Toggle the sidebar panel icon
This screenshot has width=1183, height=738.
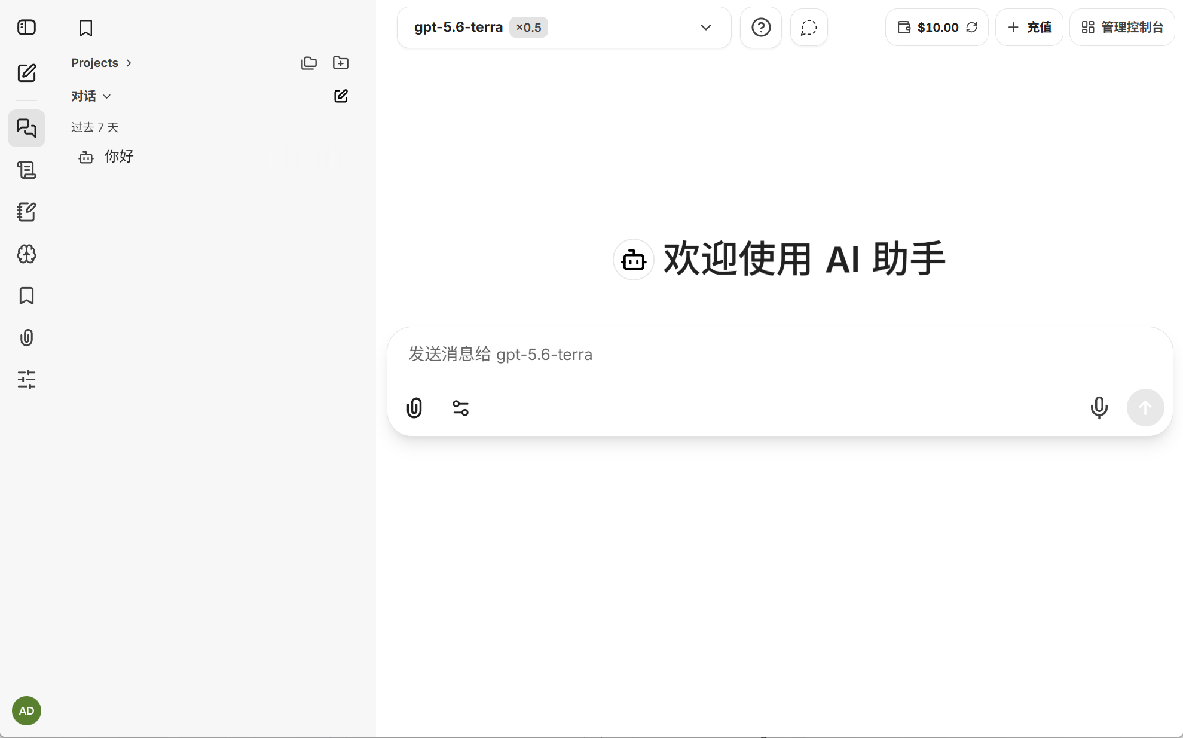(27, 28)
